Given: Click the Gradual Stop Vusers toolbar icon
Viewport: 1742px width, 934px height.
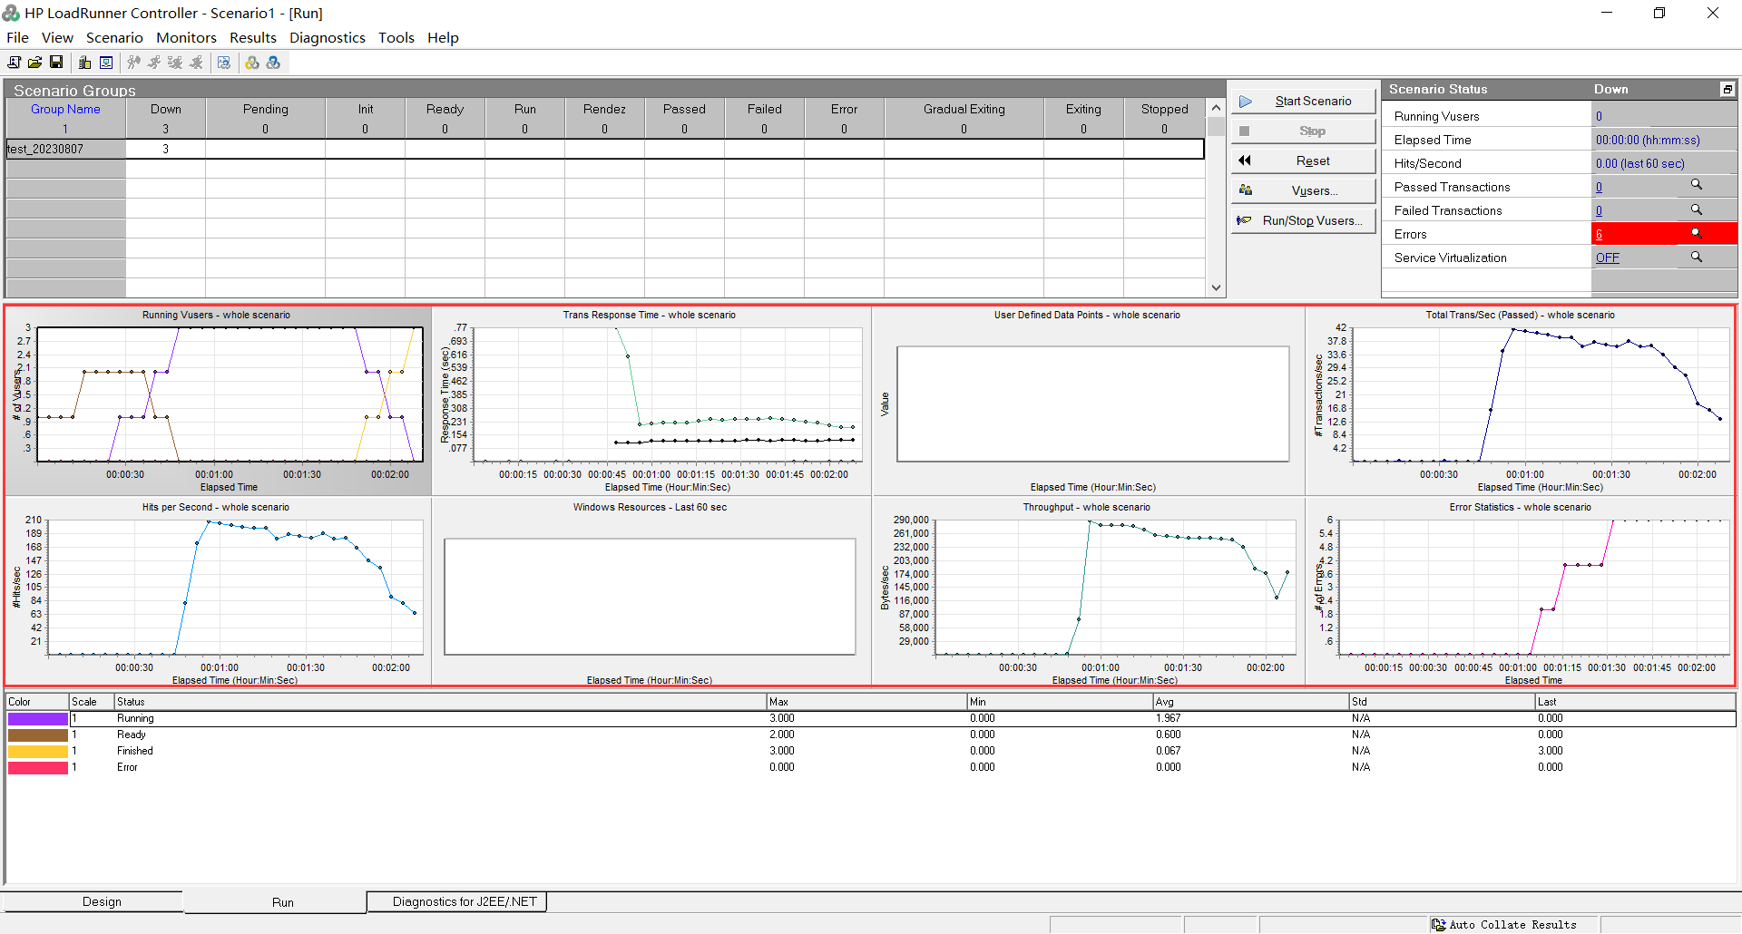Looking at the screenshot, I should 175,63.
